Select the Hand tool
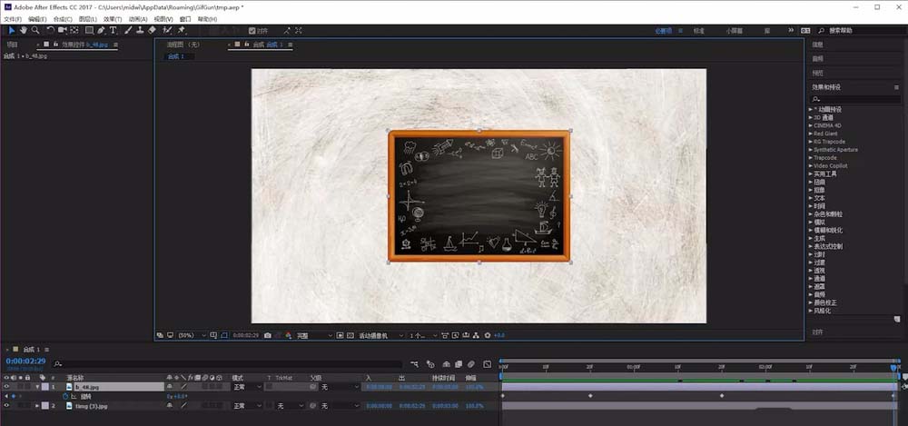Image resolution: width=908 pixels, height=426 pixels. (x=24, y=30)
